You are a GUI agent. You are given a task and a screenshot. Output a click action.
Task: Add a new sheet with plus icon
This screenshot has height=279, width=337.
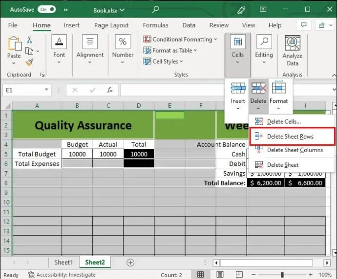[x=130, y=262]
